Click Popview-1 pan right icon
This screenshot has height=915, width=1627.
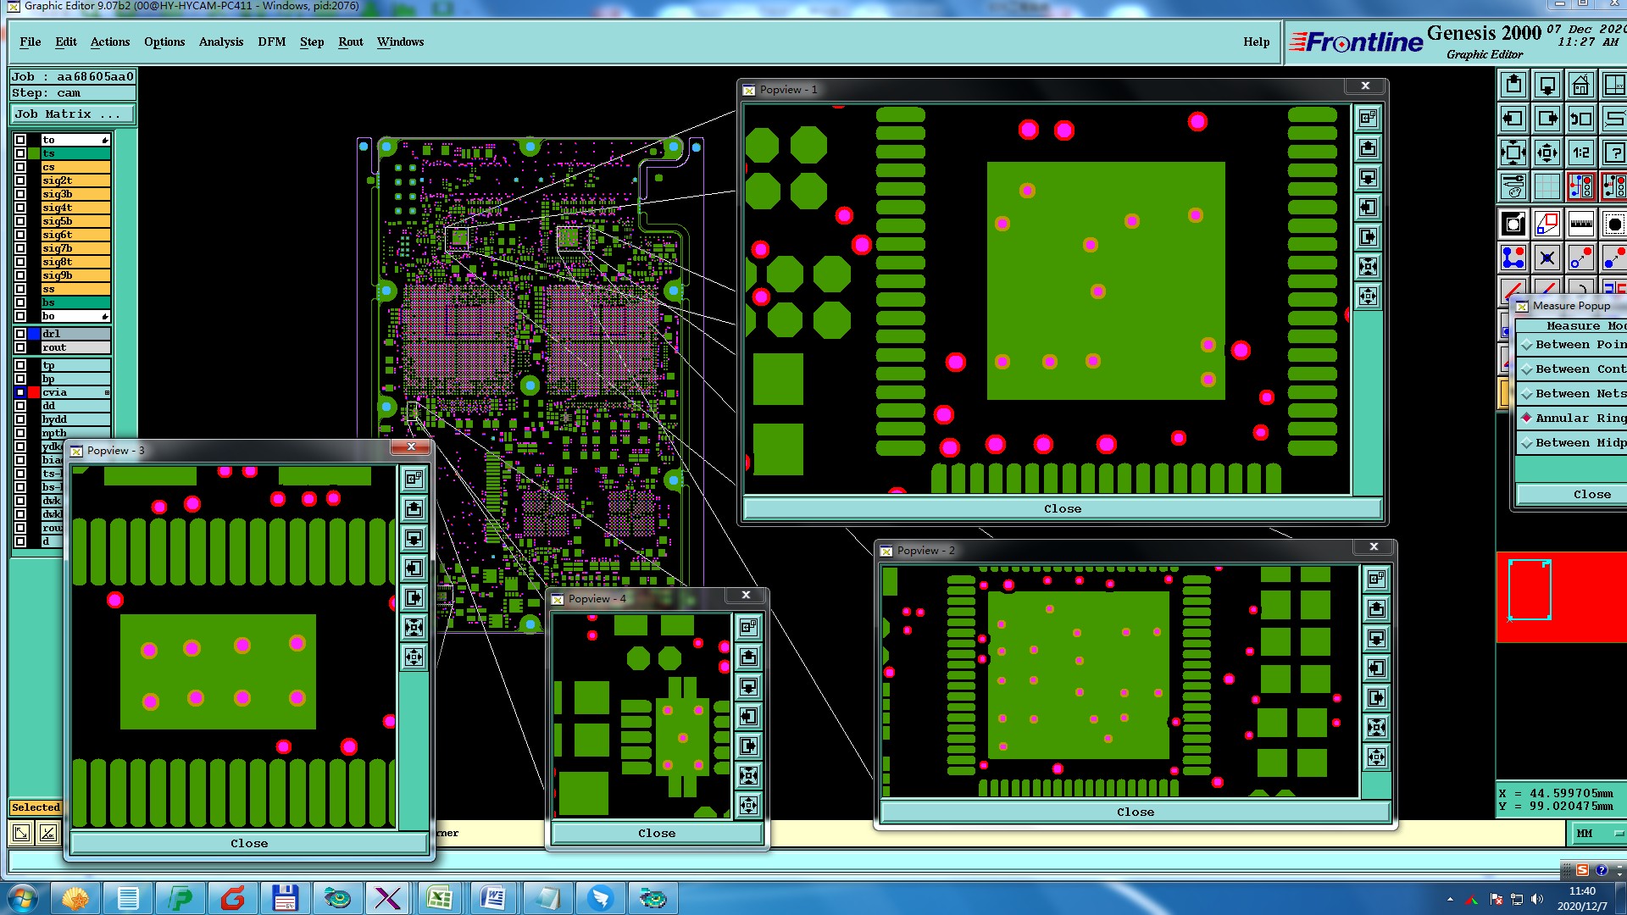pos(1368,237)
